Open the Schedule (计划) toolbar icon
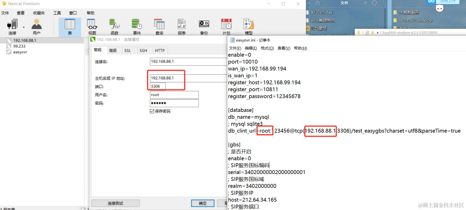This screenshot has height=210, width=466. [226, 27]
